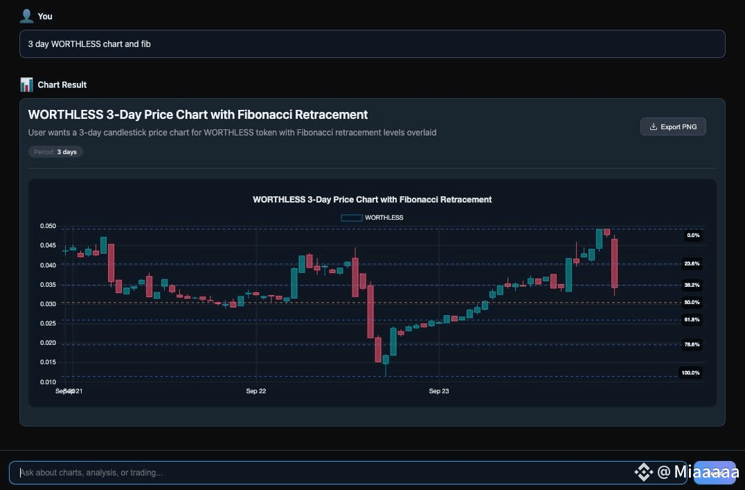Click the Chart Result heading
The width and height of the screenshot is (745, 490).
pos(62,84)
